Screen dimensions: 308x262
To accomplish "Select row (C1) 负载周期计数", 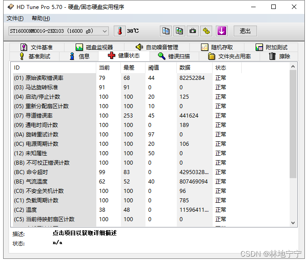I will click(127, 201).
